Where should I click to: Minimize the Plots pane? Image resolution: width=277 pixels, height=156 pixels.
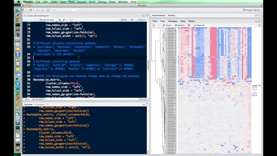pos(256,21)
